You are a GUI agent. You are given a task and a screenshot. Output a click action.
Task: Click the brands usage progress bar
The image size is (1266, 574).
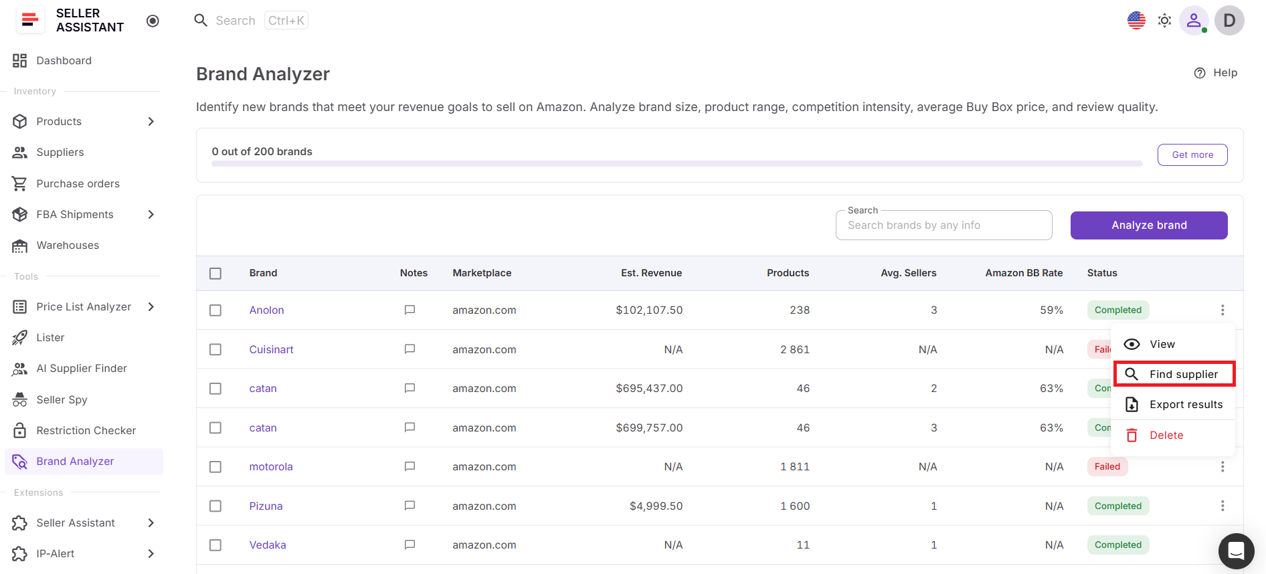pos(676,163)
